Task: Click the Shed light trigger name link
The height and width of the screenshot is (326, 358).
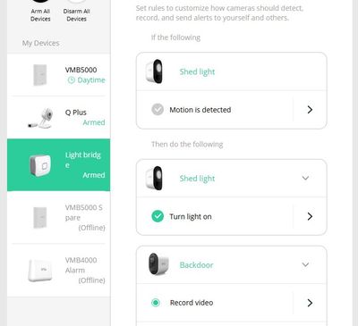Action: click(x=197, y=71)
